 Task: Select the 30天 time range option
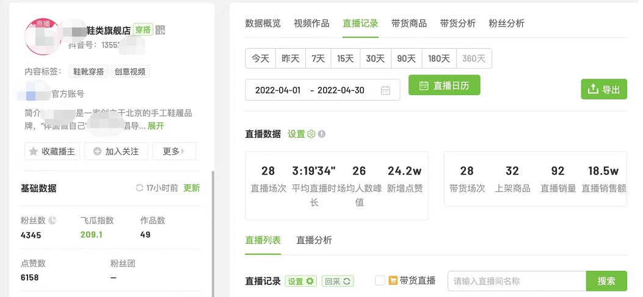click(376, 59)
